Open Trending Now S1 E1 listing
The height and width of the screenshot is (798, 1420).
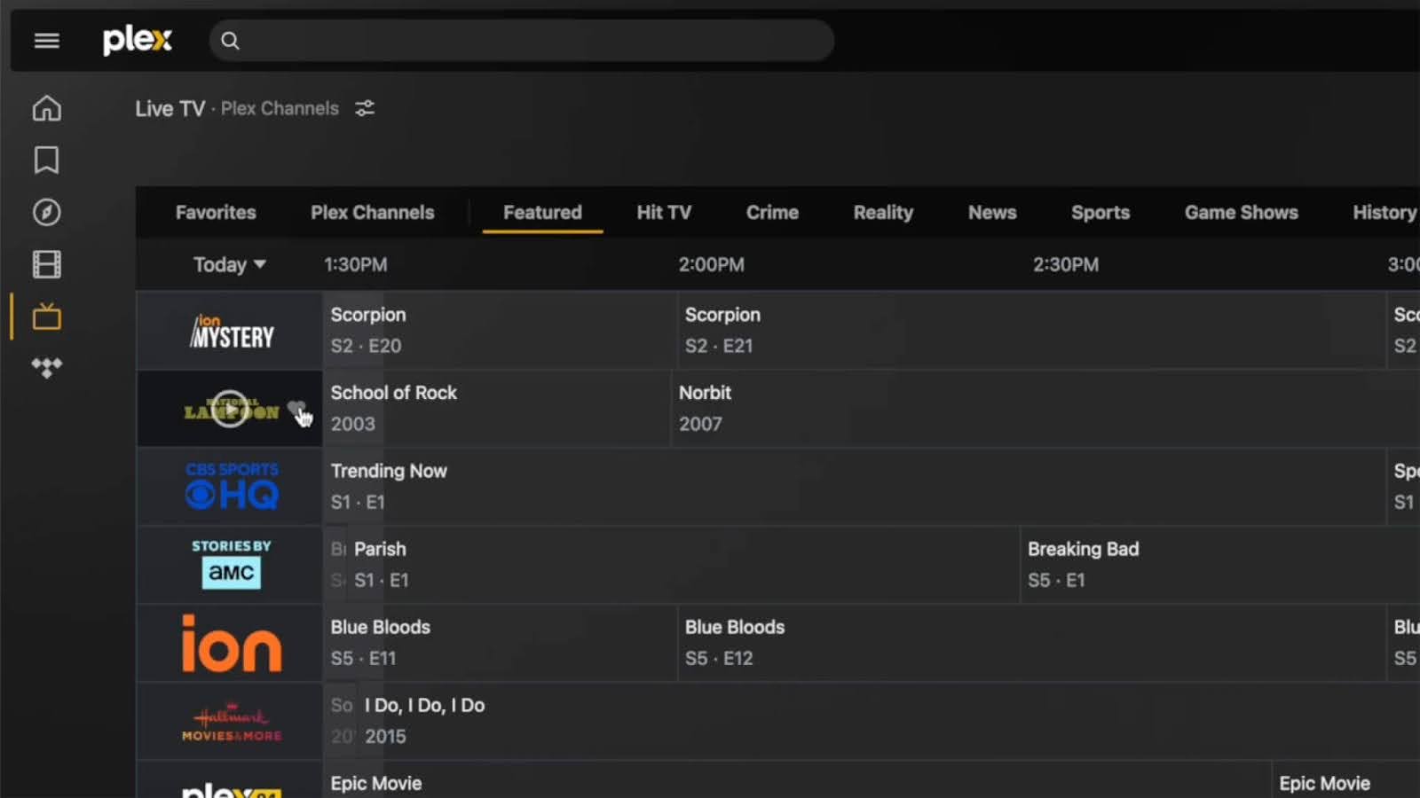tap(854, 486)
